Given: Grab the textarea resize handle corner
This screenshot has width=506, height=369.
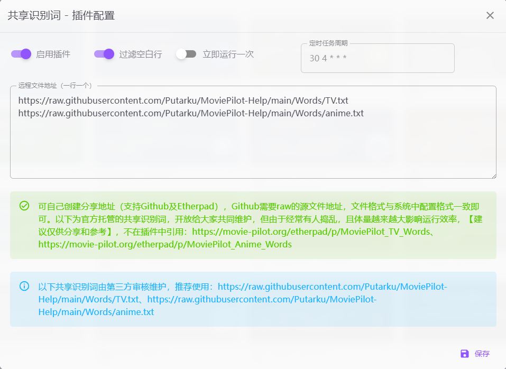Looking at the screenshot, I should click(493, 176).
